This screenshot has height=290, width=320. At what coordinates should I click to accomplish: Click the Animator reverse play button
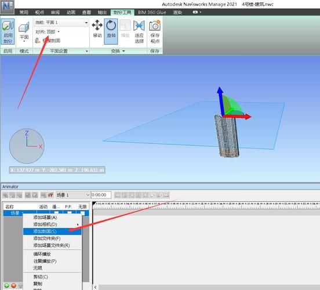coord(132,195)
